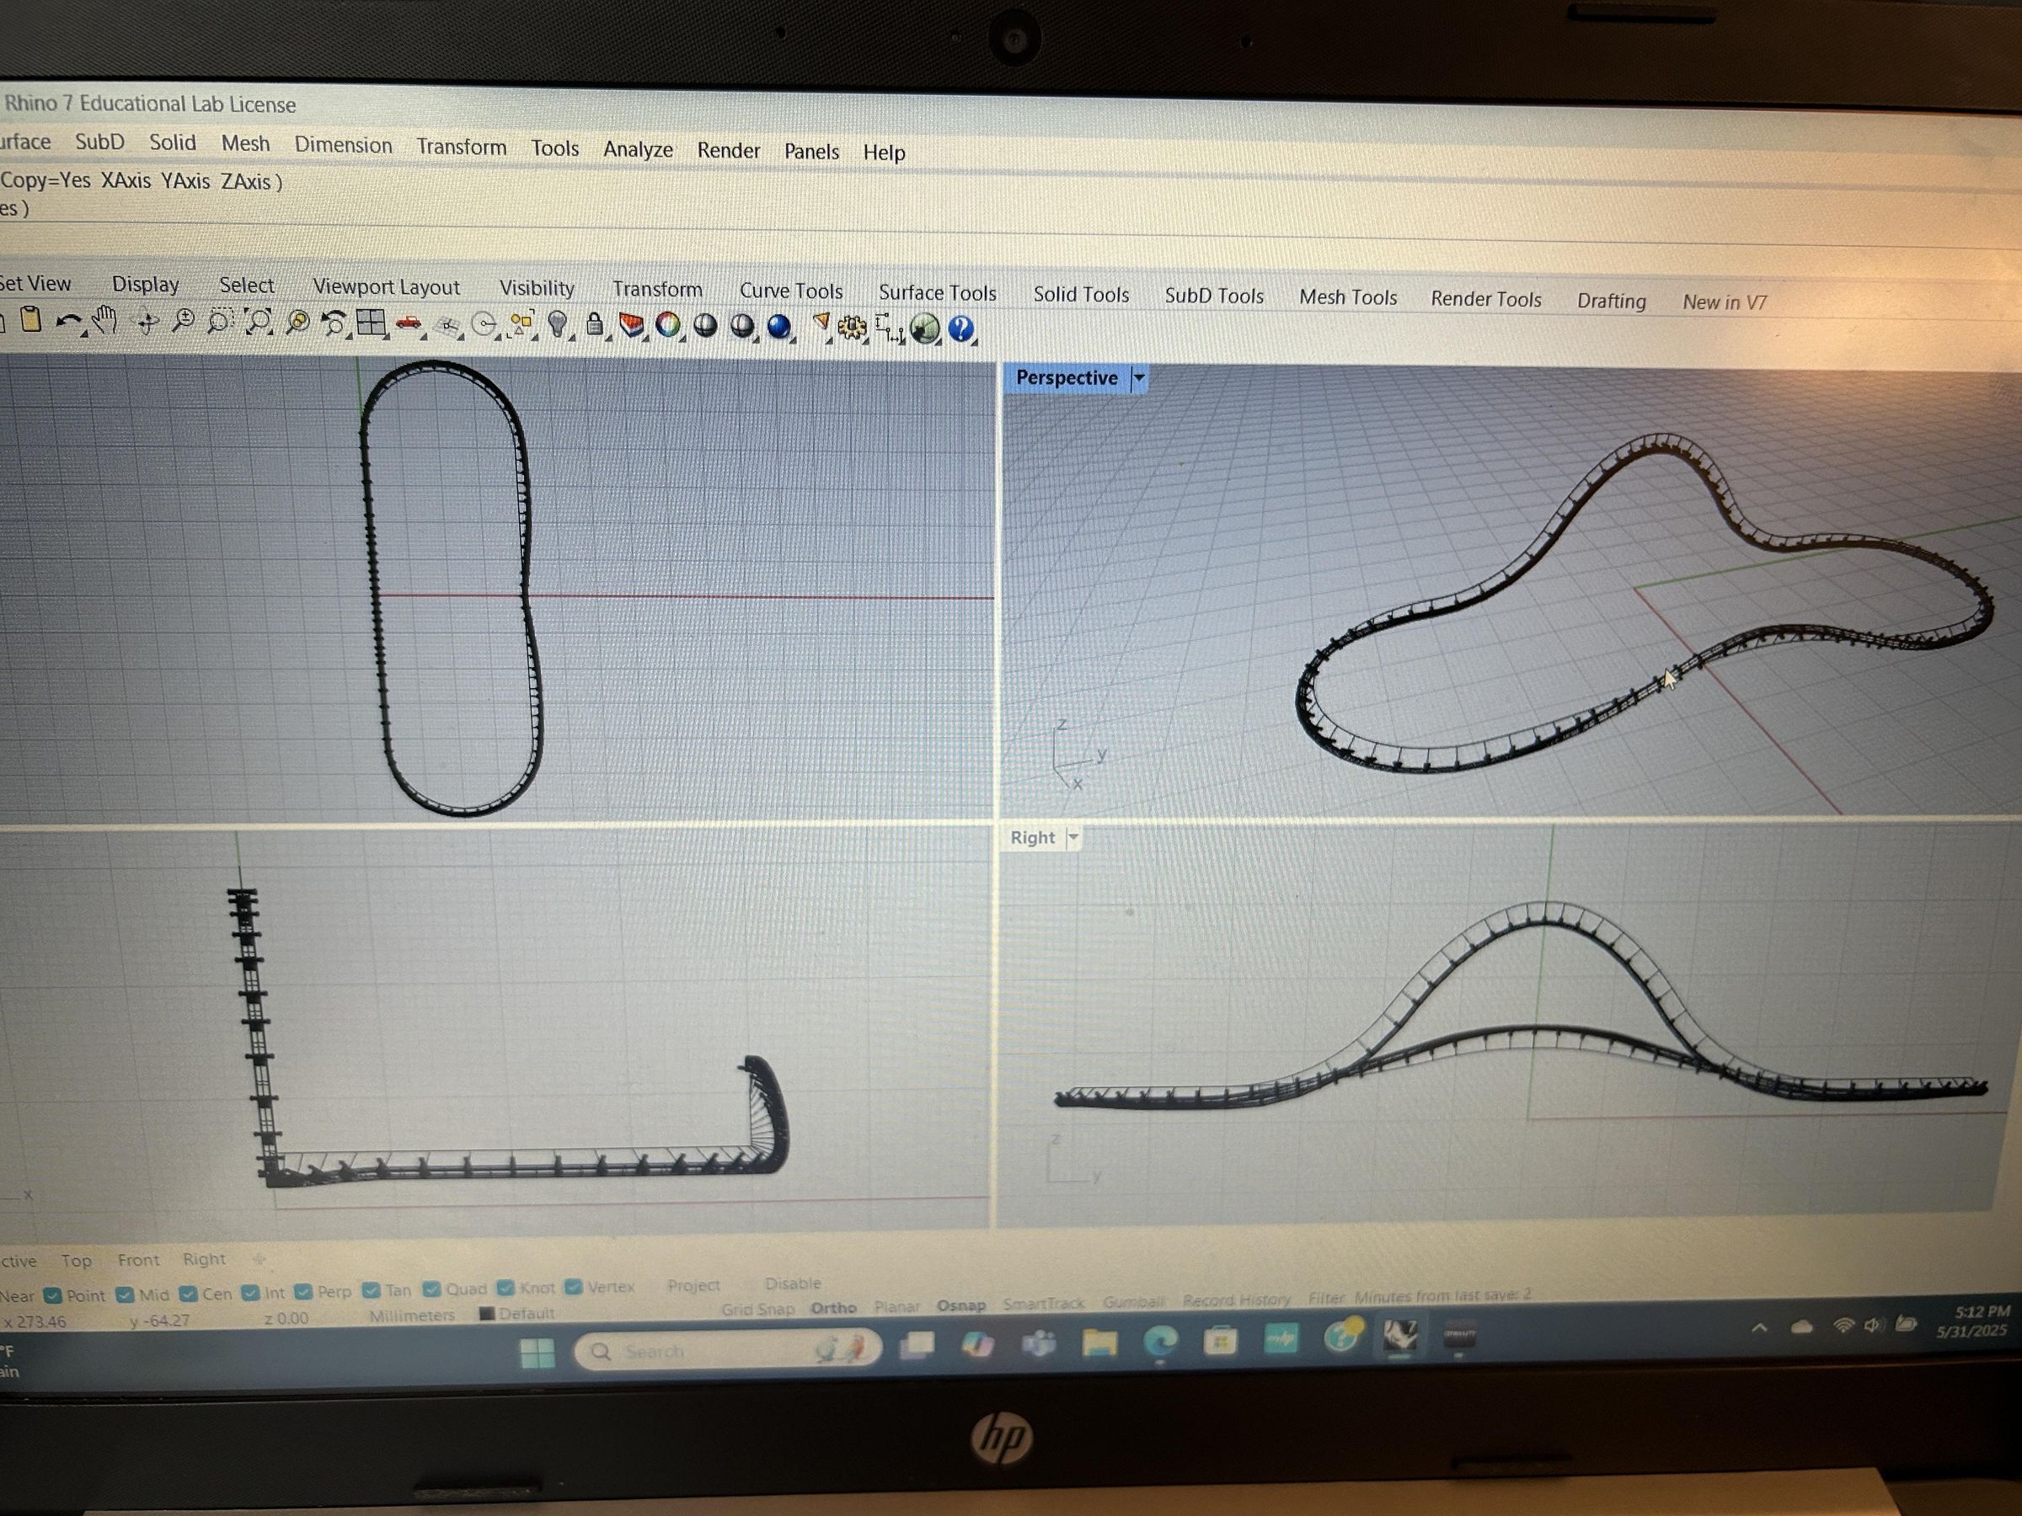Image resolution: width=2022 pixels, height=1516 pixels.
Task: Click the Shade sphere icon with arrow
Action: [742, 326]
